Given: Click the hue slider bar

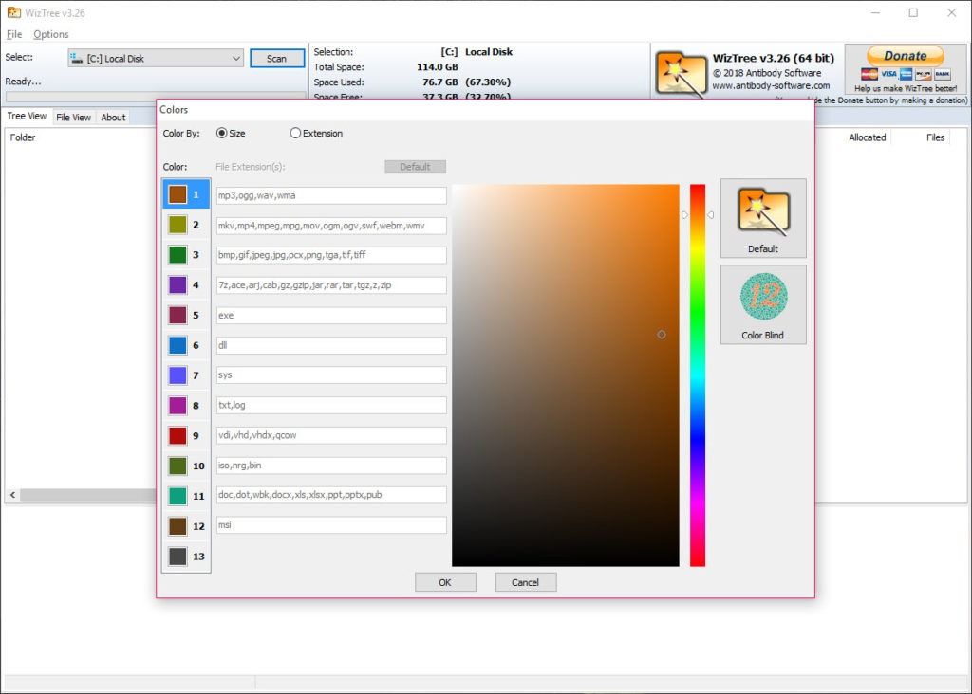Looking at the screenshot, I should [698, 375].
